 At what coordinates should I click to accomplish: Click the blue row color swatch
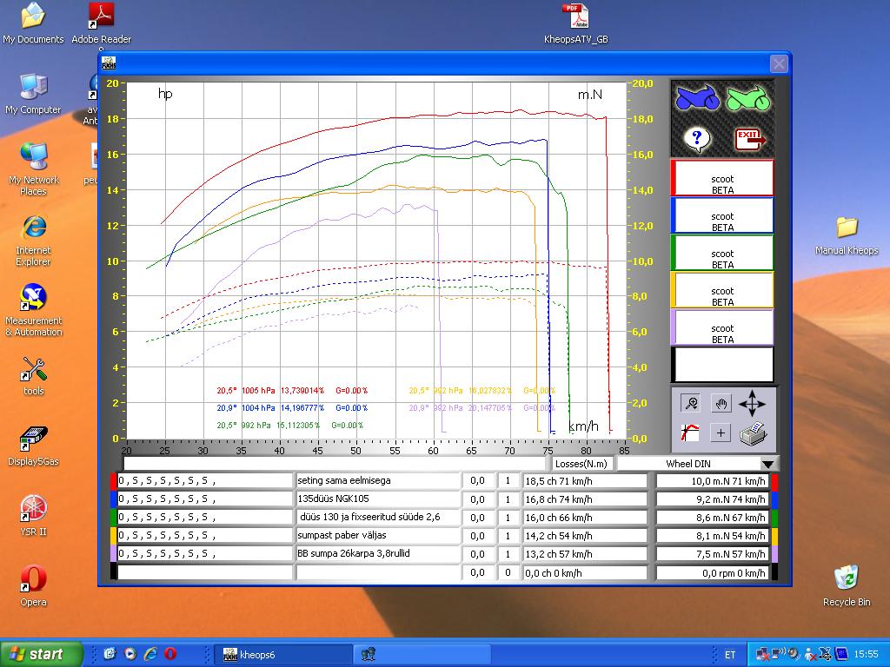[x=114, y=499]
